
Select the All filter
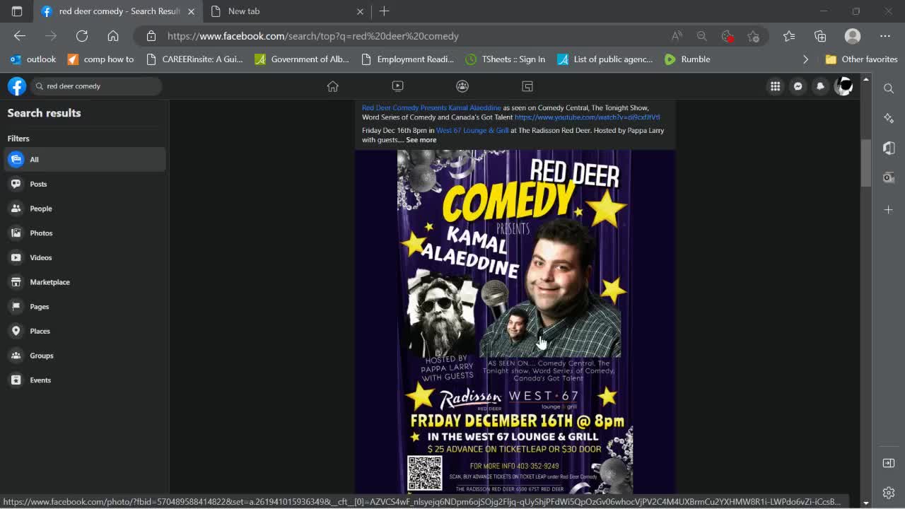pyautogui.click(x=85, y=159)
